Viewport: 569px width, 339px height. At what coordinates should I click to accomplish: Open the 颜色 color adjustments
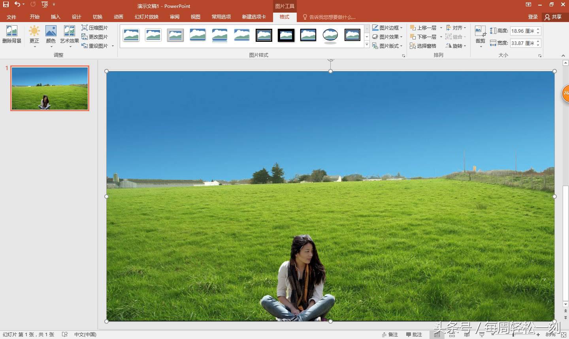(51, 36)
